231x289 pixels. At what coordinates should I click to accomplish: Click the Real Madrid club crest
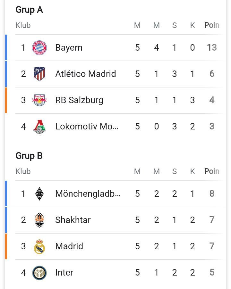(39, 246)
